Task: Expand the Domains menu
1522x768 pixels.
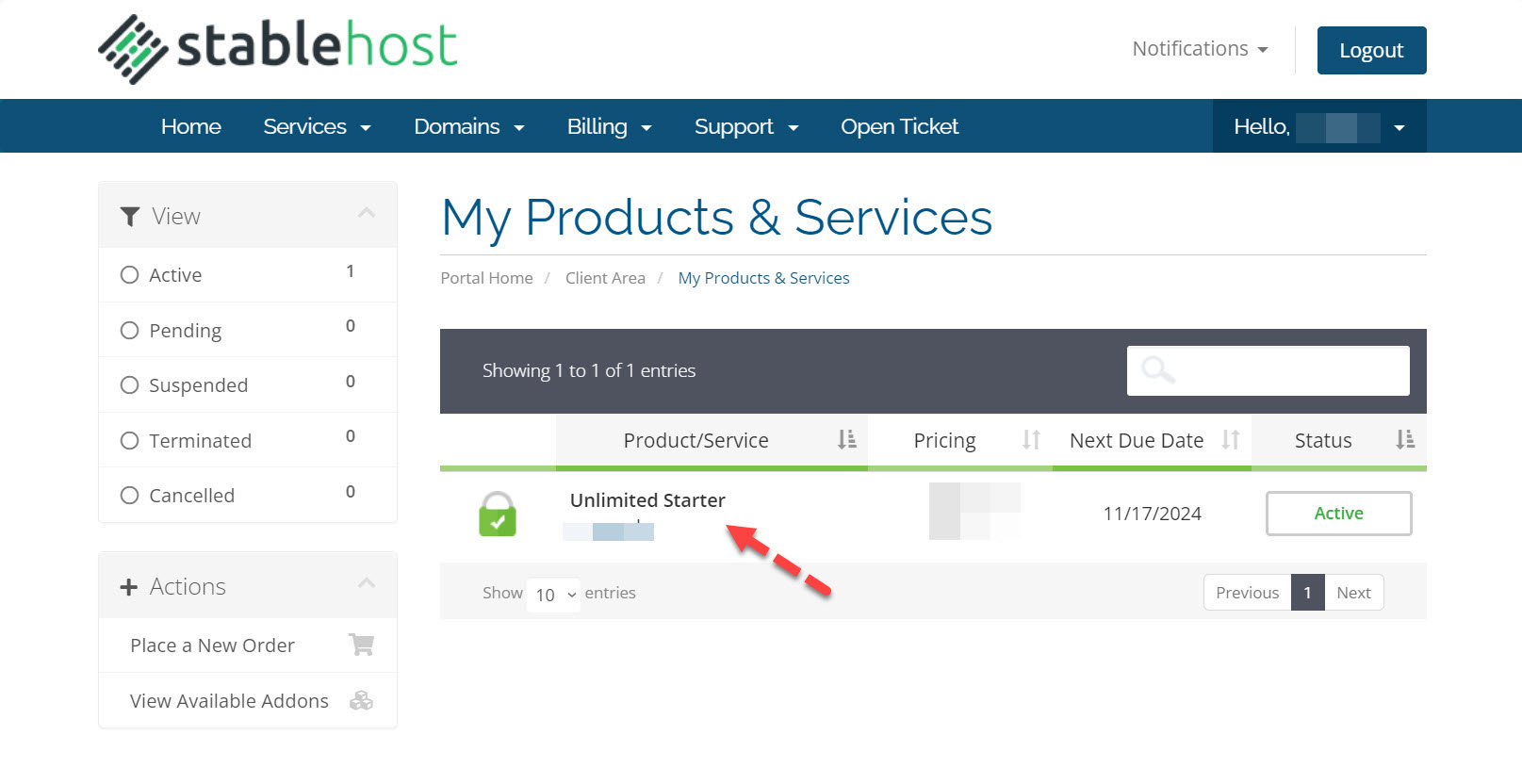Action: tap(469, 126)
